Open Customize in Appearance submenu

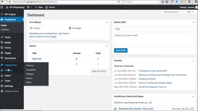click(x=31, y=70)
